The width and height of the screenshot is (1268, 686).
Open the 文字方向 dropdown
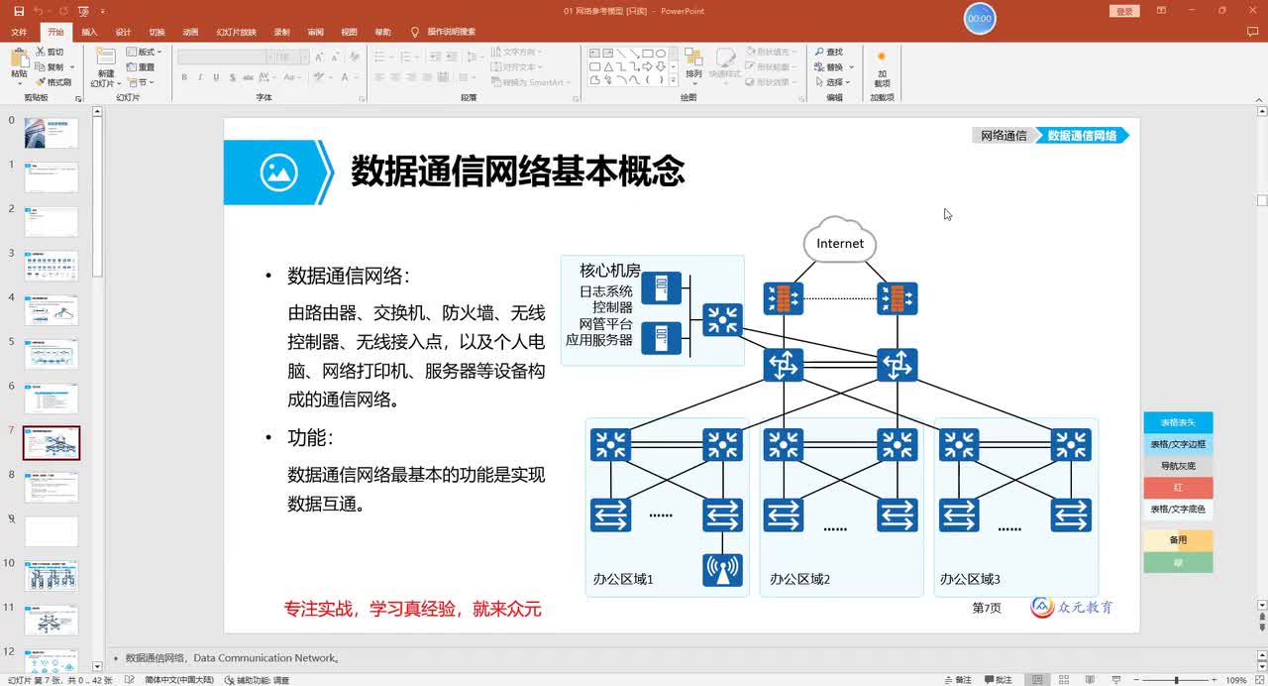[516, 52]
